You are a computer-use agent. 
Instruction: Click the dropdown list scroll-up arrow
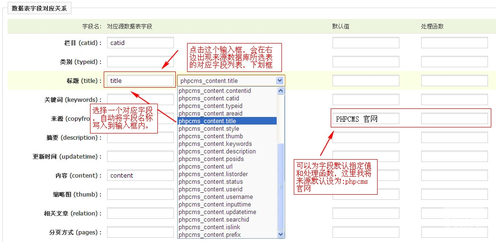click(280, 91)
